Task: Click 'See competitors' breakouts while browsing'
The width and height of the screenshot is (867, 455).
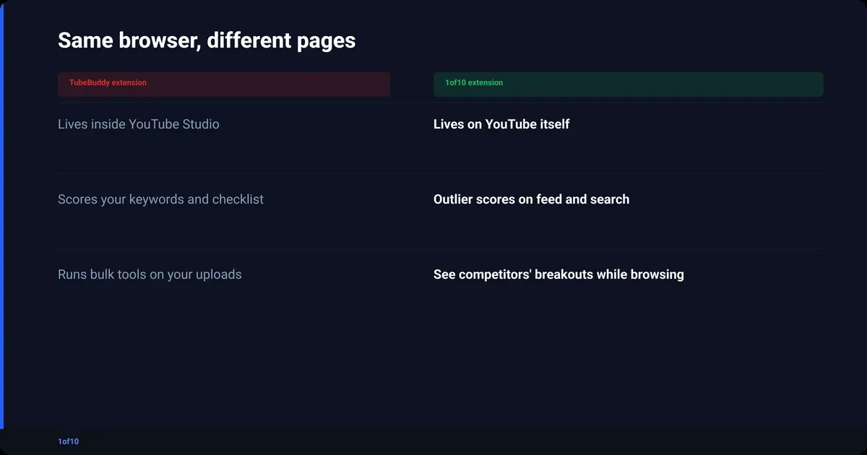Action: (x=558, y=274)
